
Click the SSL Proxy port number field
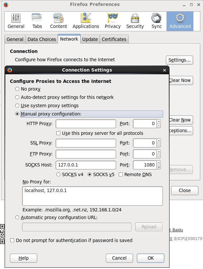pos(145,143)
